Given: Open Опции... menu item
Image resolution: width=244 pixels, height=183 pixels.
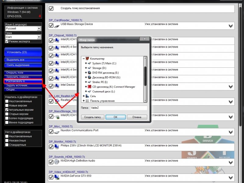Looking at the screenshot, I should click(x=23, y=90).
